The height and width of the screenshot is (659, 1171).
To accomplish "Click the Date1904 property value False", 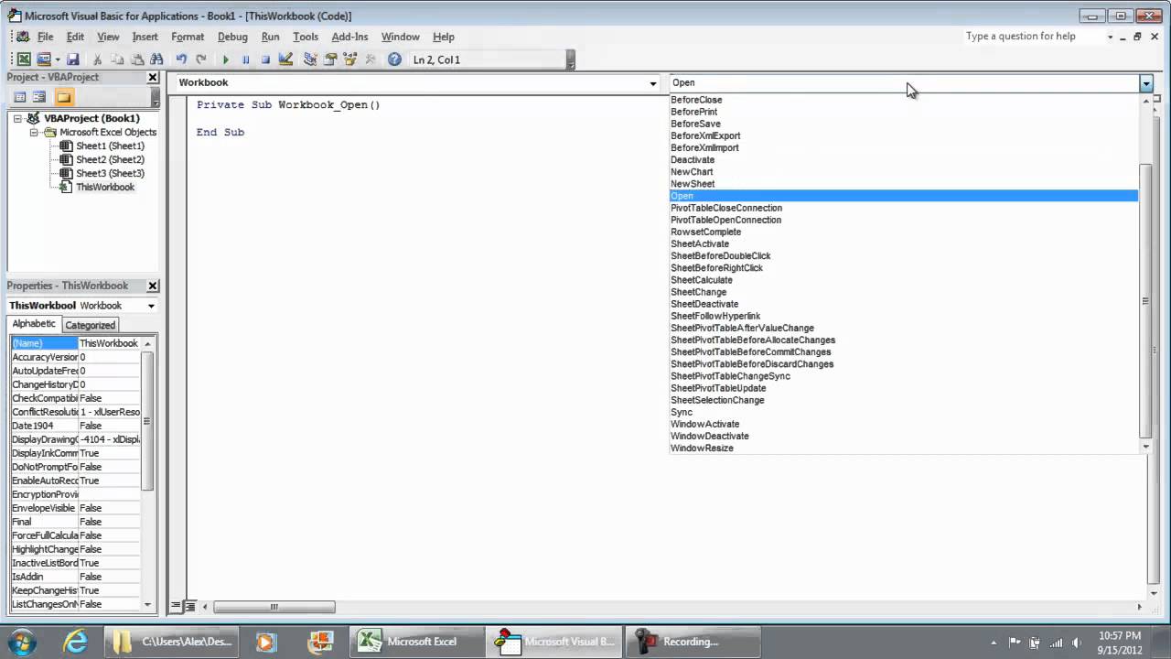I will point(109,426).
